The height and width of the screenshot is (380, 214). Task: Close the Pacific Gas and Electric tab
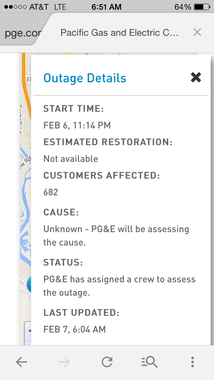pyautogui.click(x=197, y=32)
